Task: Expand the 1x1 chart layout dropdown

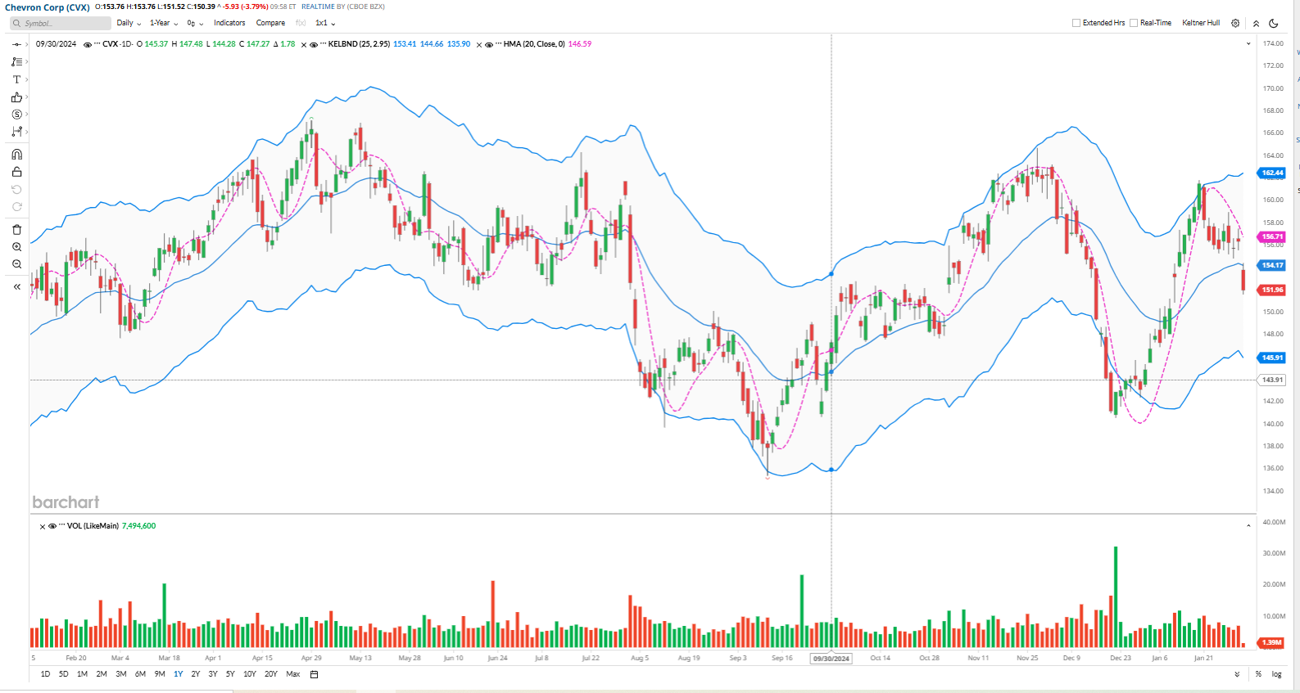Action: point(325,23)
